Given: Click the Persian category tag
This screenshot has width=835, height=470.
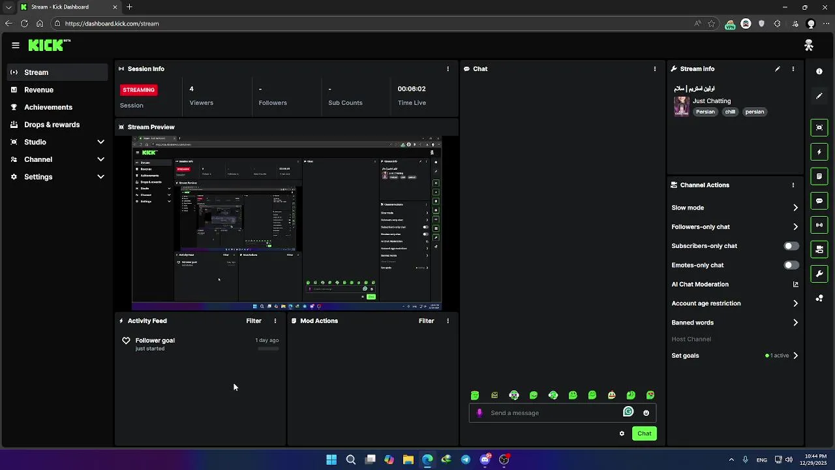Looking at the screenshot, I should coord(705,112).
